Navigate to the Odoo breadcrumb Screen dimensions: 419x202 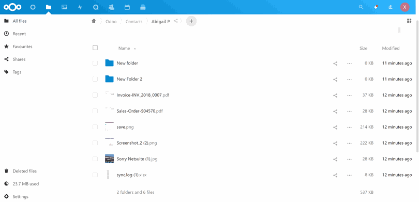(x=111, y=22)
